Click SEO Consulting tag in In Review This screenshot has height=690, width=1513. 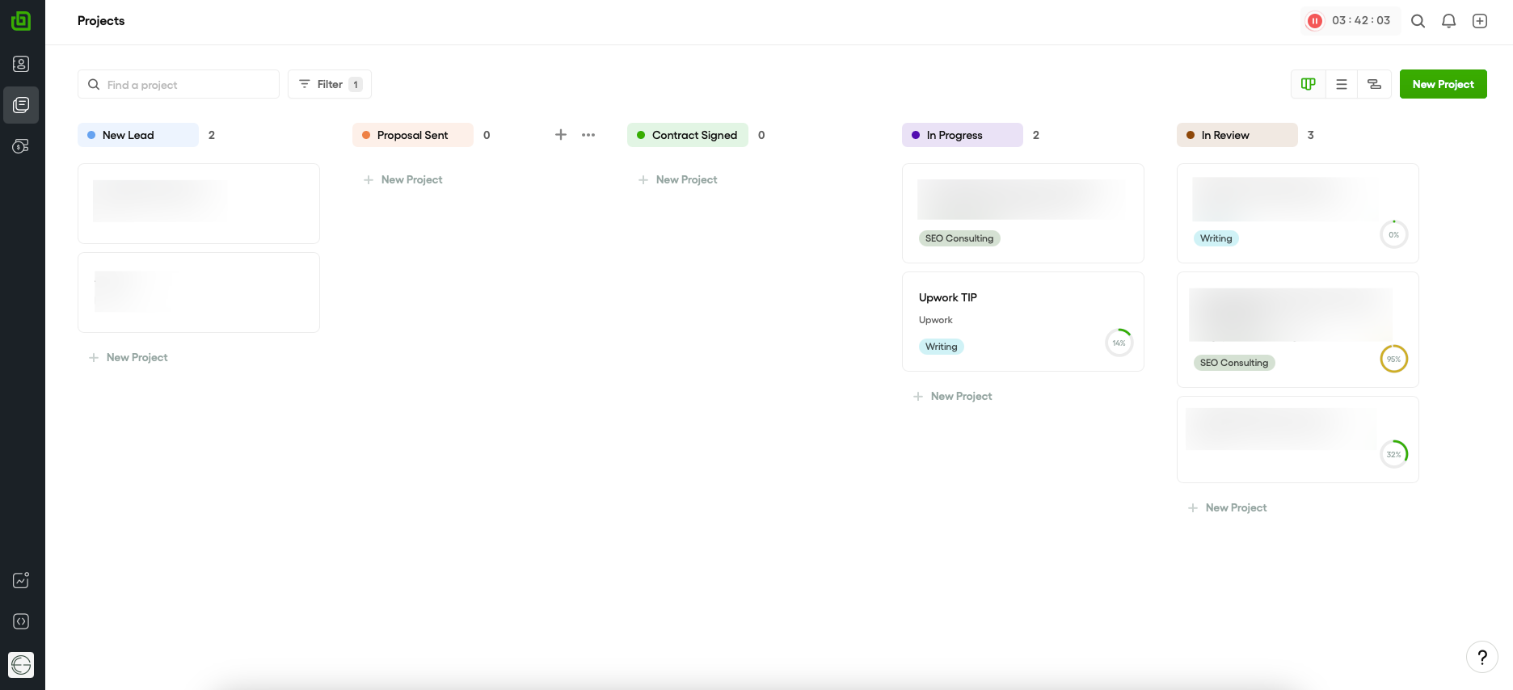(x=1234, y=363)
